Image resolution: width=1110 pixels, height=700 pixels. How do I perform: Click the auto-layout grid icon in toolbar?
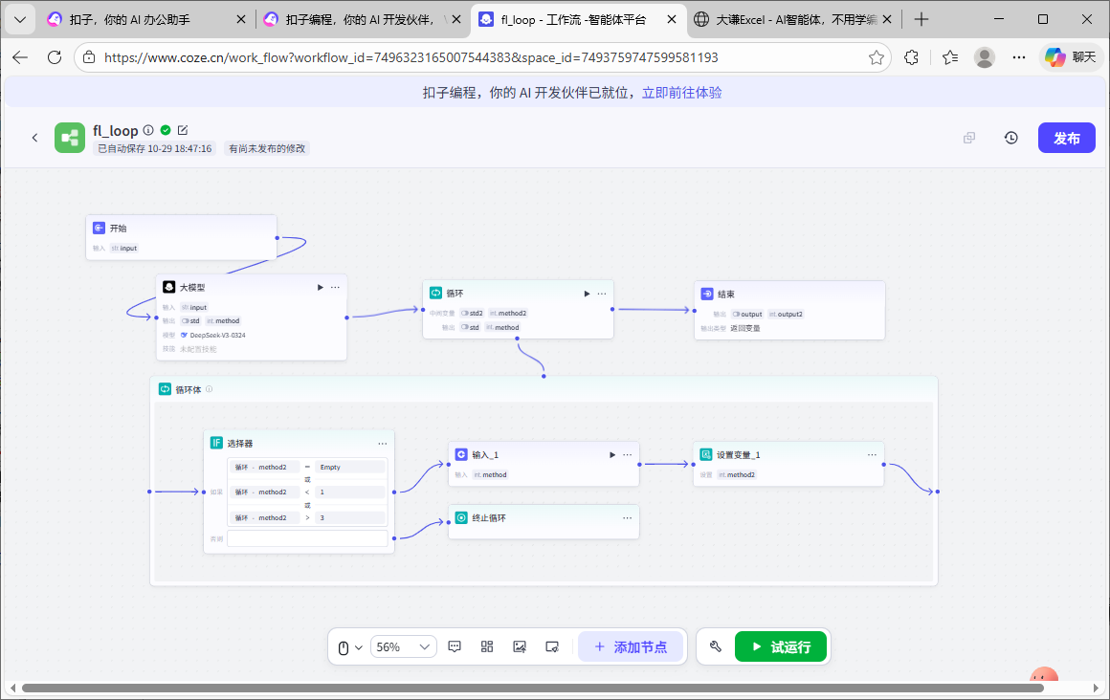click(x=487, y=646)
